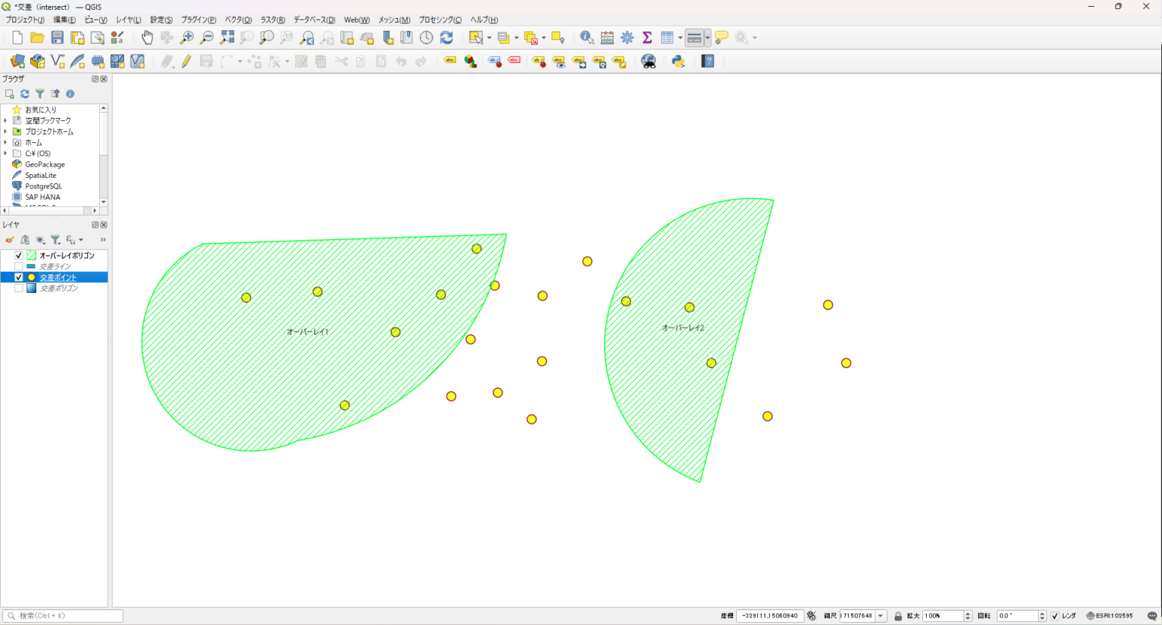Open the scale dropdown in status bar
The width and height of the screenshot is (1162, 625).
point(881,616)
